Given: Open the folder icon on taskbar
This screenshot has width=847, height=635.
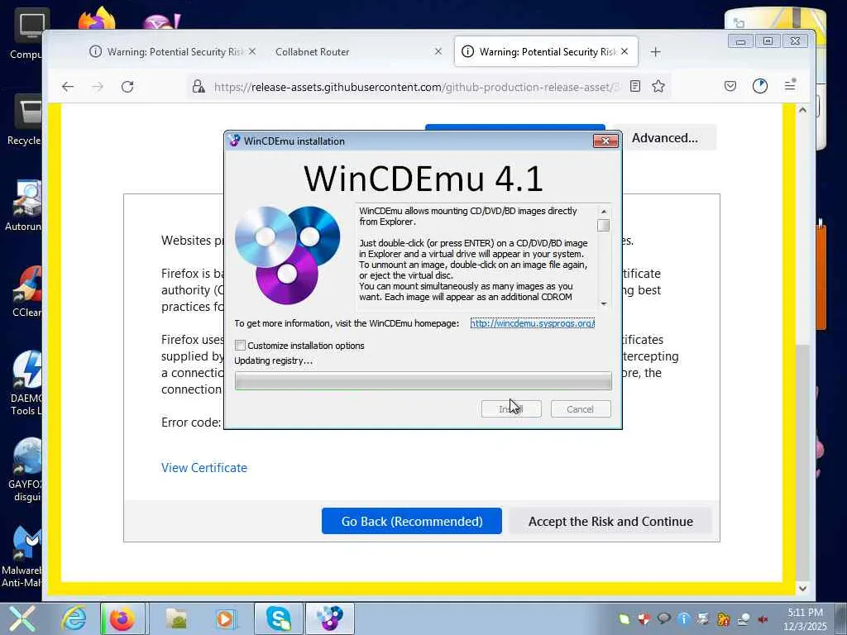Looking at the screenshot, I should [177, 618].
